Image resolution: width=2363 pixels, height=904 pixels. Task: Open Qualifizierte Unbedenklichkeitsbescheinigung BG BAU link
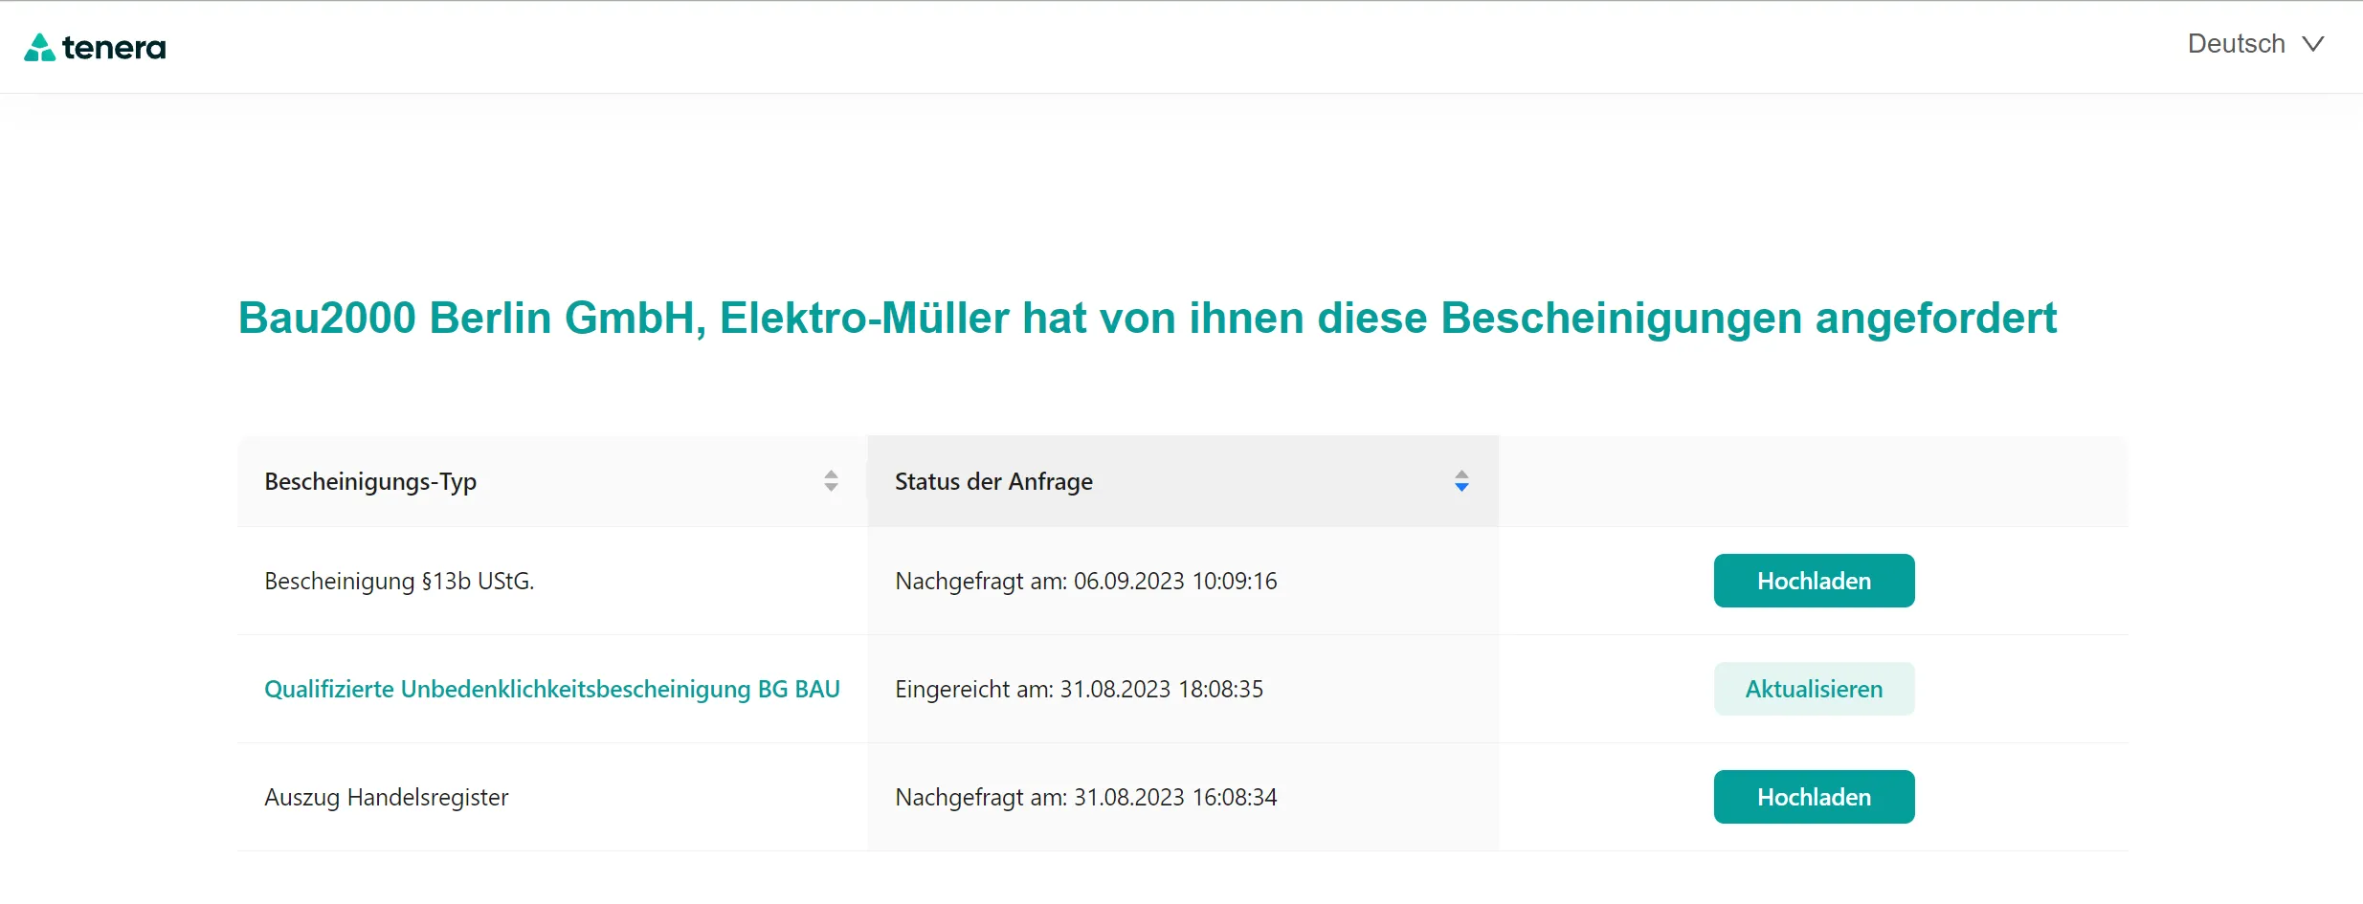(x=552, y=690)
